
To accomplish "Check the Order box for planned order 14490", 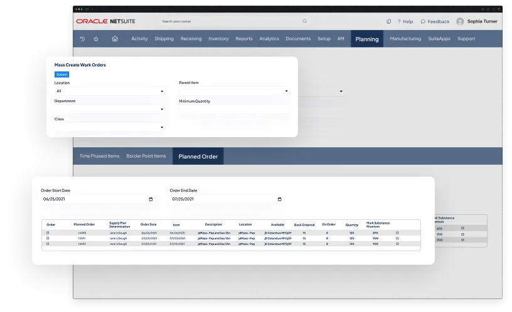I will point(48,232).
